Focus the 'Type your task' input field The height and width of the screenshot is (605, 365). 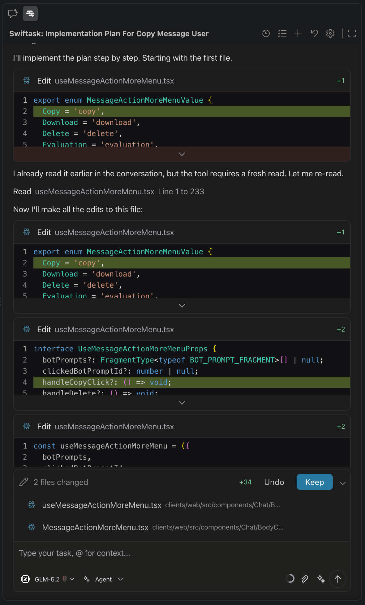(x=182, y=553)
